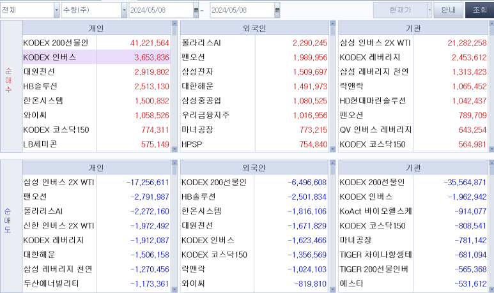The width and height of the screenshot is (494, 293).
Task: Select HD현대마린솔루션 row
Action: tap(413, 101)
